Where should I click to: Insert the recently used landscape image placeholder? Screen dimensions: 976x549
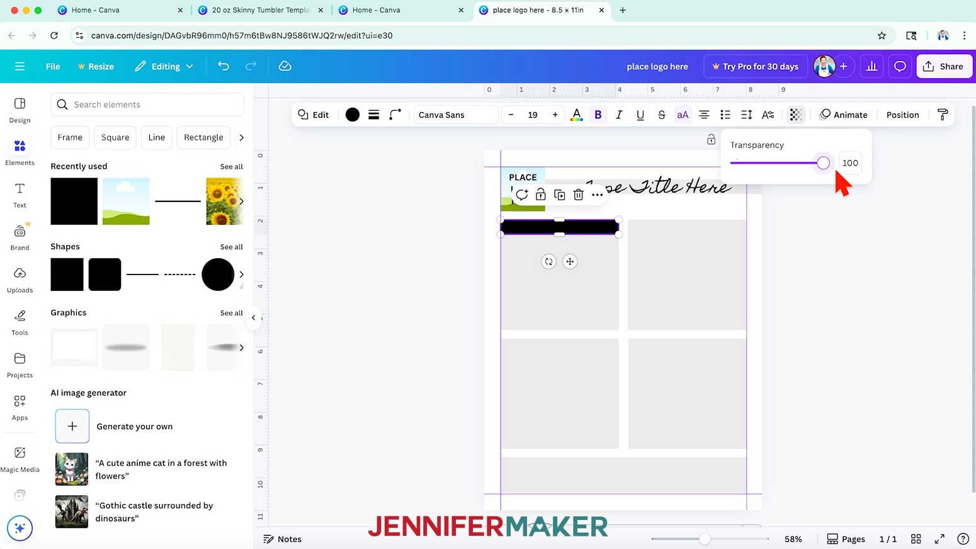point(126,201)
